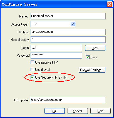This screenshot has height=118, width=114.
Task: Focus the Password field
Action: (x=56, y=55)
